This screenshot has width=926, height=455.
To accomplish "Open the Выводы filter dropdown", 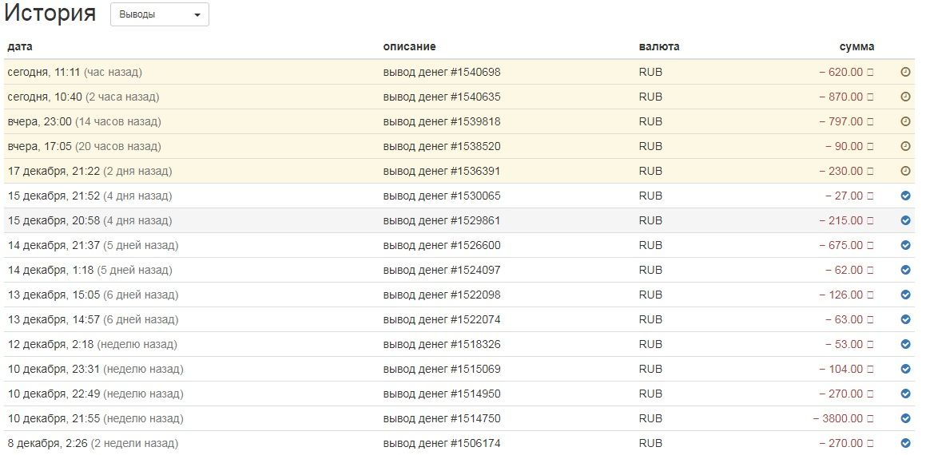I will click(x=160, y=14).
